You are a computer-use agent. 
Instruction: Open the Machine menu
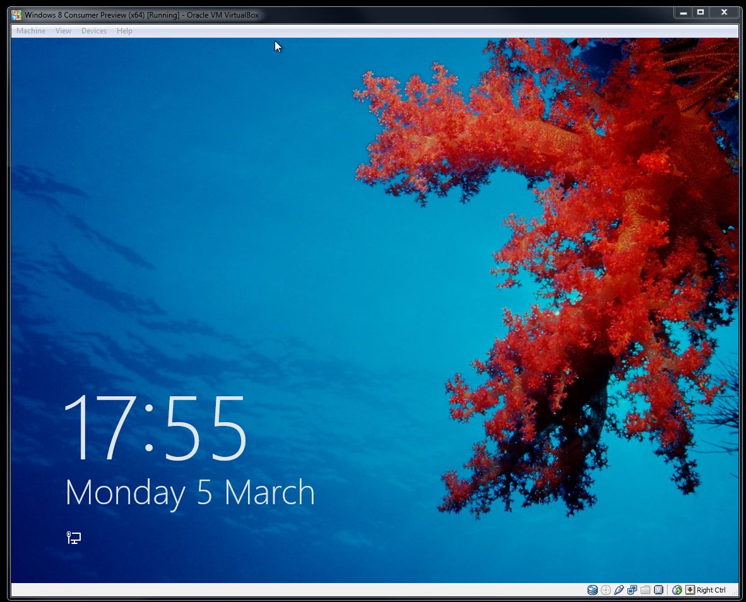31,31
